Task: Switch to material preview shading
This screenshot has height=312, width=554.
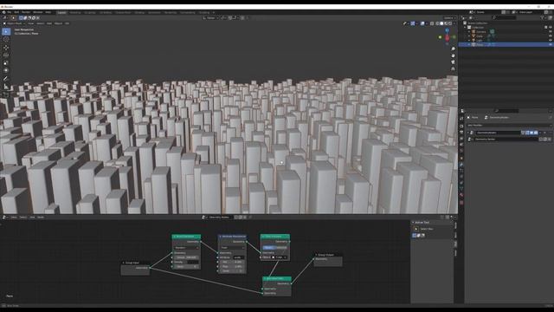Action: [x=446, y=23]
